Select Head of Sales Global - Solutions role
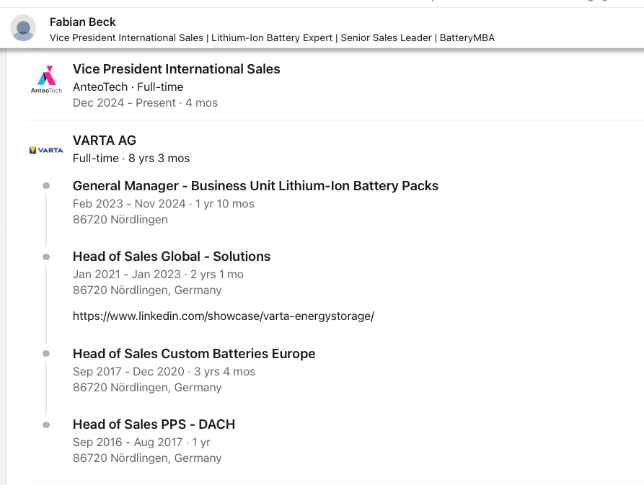Image resolution: width=644 pixels, height=485 pixels. click(x=171, y=257)
